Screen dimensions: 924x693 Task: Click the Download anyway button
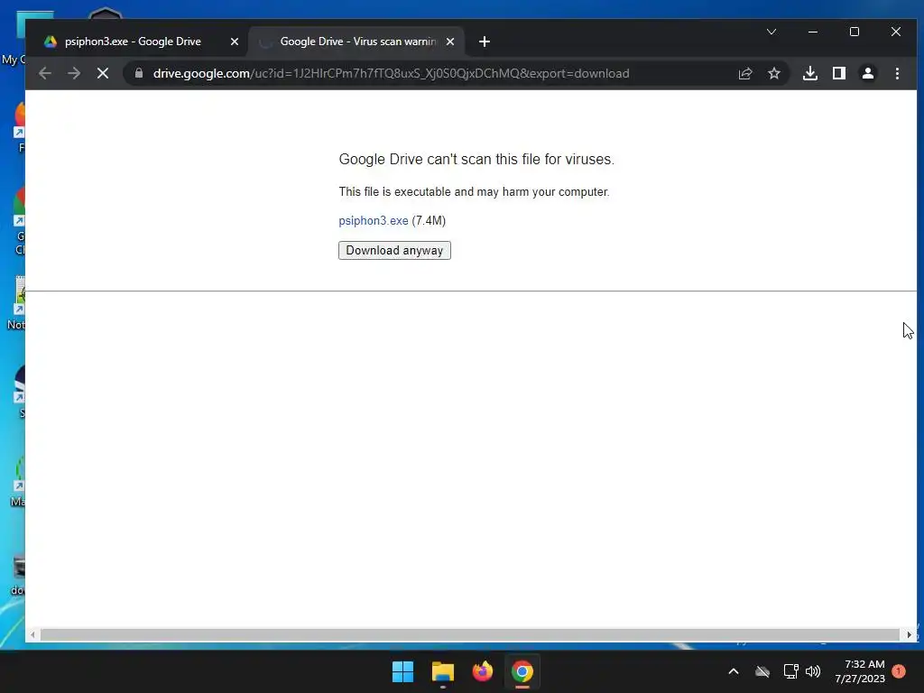coord(394,251)
